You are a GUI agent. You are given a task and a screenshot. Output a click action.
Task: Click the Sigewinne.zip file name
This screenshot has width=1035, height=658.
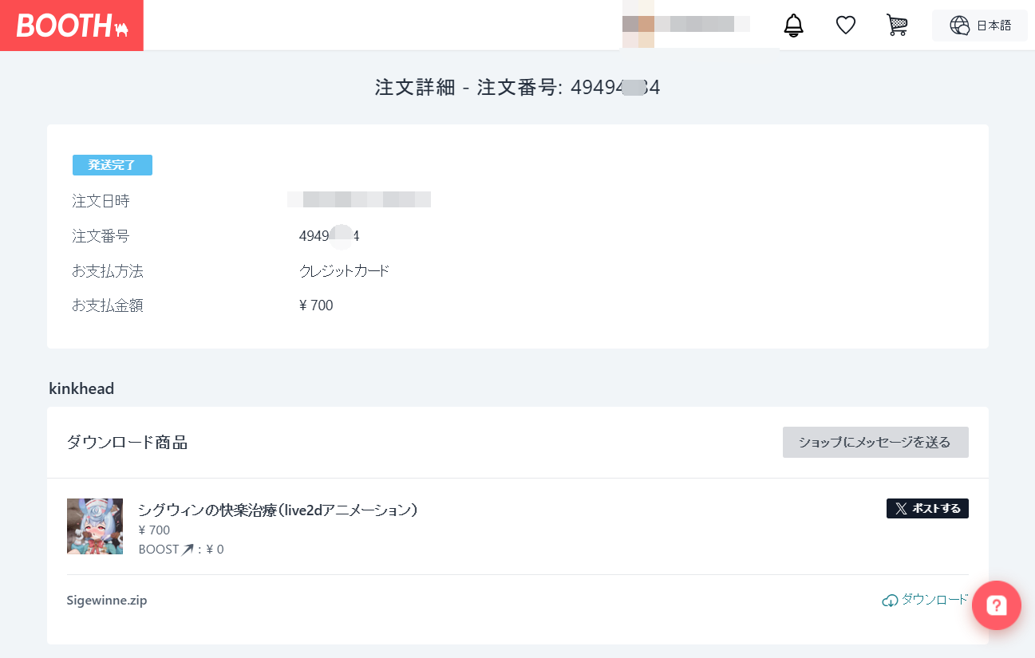pos(107,601)
